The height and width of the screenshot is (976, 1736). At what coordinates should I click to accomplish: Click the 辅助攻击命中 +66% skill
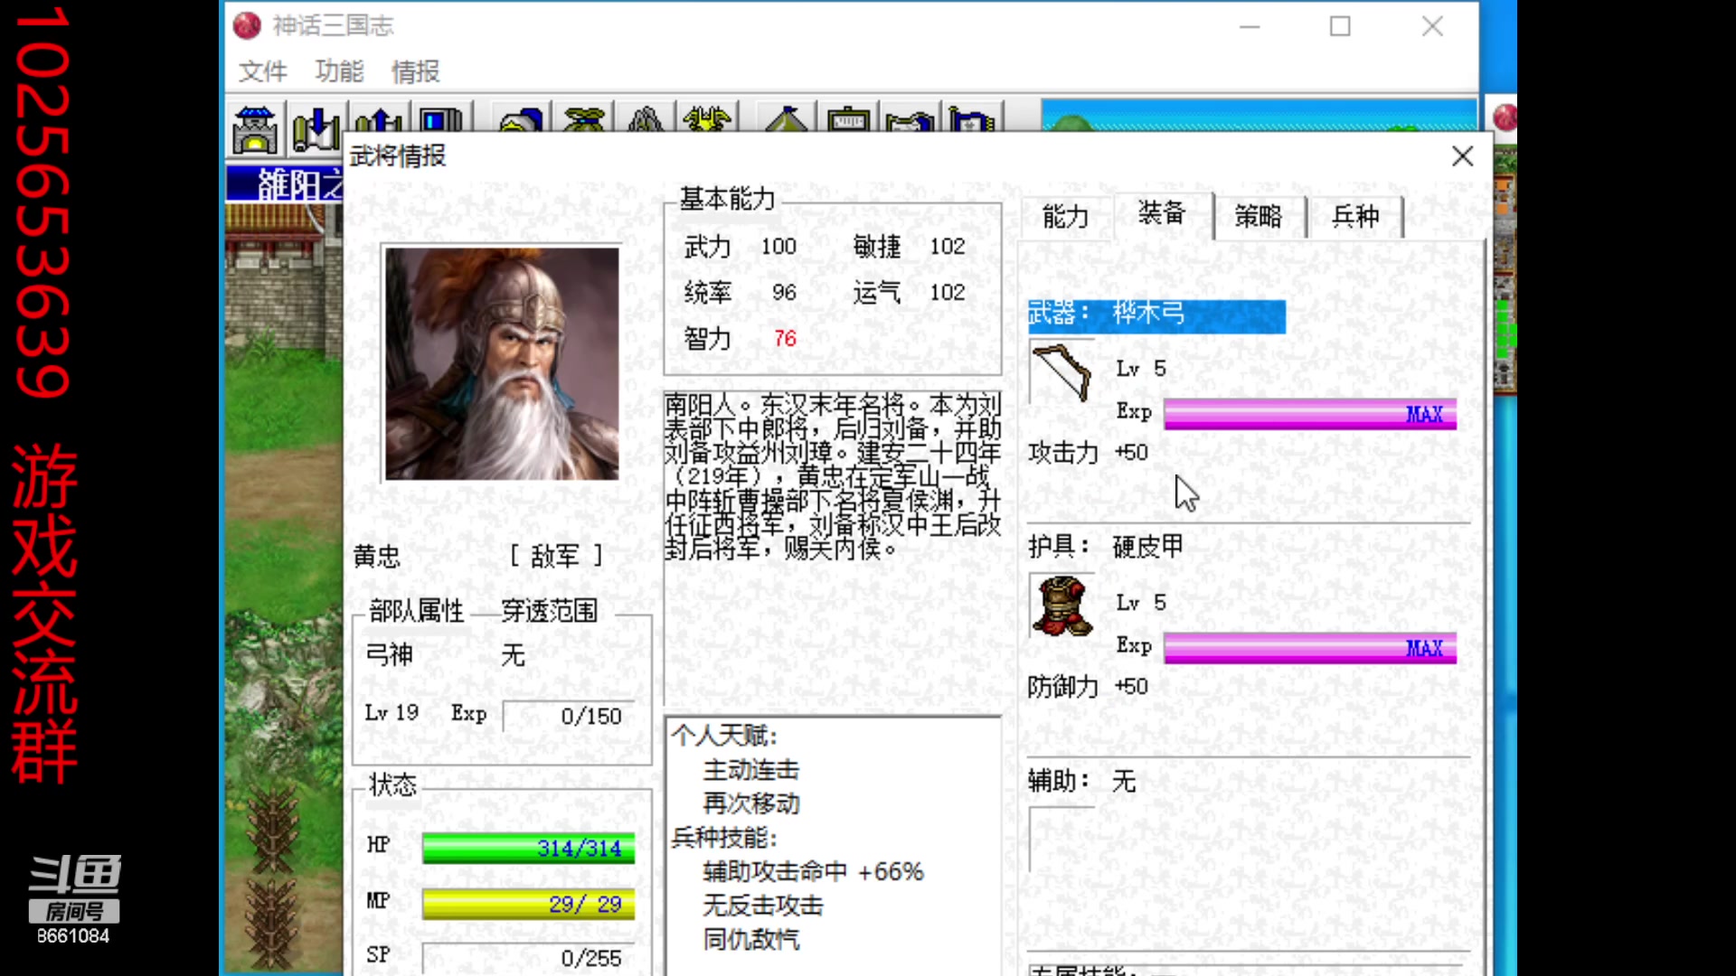point(813,871)
